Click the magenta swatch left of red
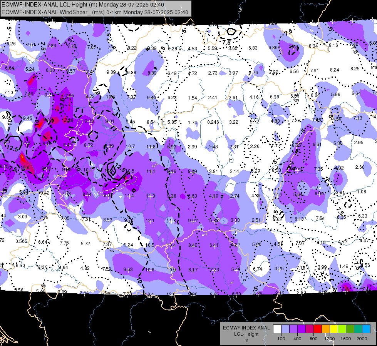Screen dimensions: 377x346 pos(310,329)
